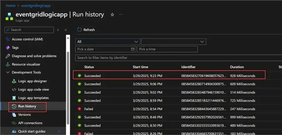Click the sidebar expand/collapse up-down arrows
The height and width of the screenshot is (135, 282).
(58, 30)
